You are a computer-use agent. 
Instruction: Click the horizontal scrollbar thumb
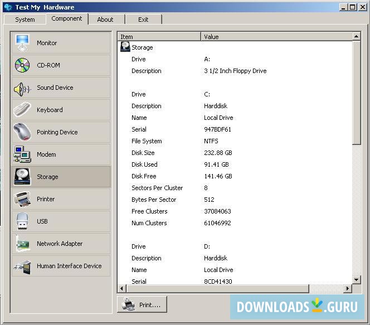(x=218, y=288)
